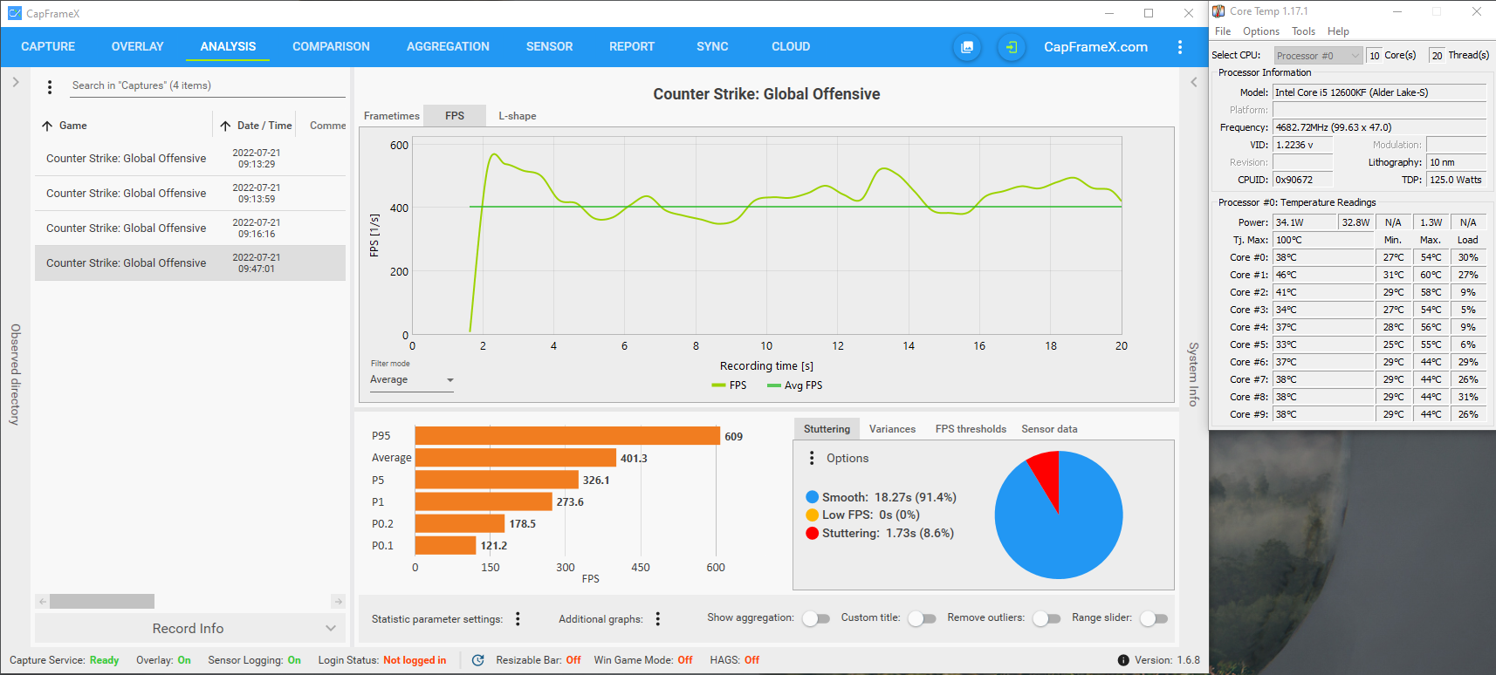Open the CLOUD tab

pos(791,46)
